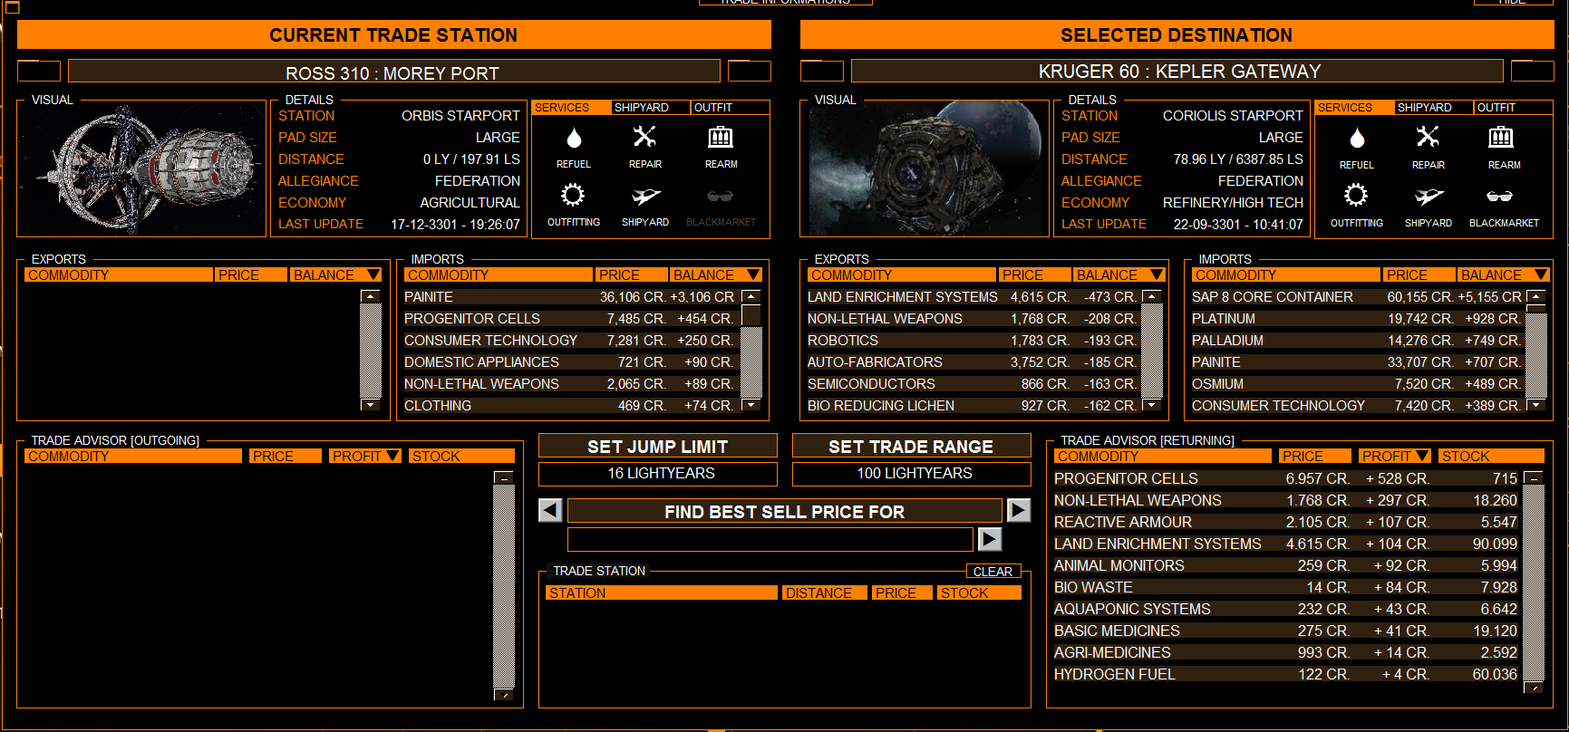Click outgoing trade advisor scrollbar track

click(504, 586)
